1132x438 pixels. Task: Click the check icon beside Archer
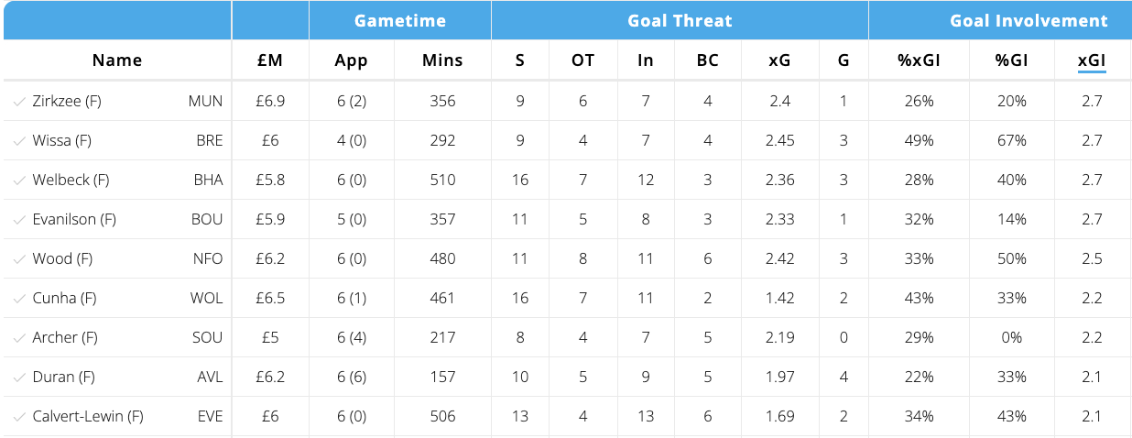(19, 338)
